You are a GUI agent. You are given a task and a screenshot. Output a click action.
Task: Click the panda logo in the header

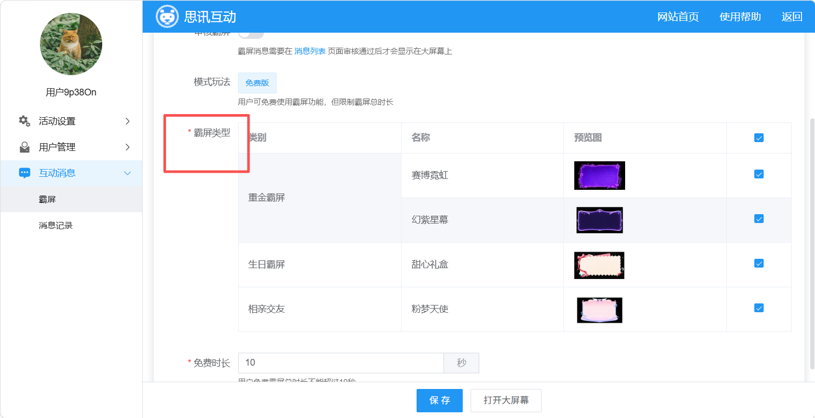pyautogui.click(x=167, y=17)
